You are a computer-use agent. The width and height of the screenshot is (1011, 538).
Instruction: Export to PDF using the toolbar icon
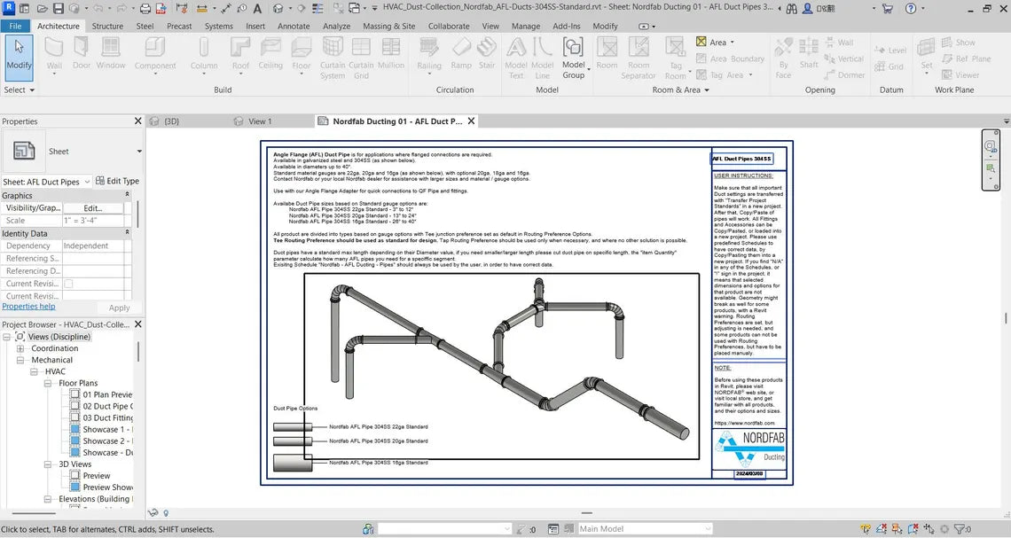(161, 8)
